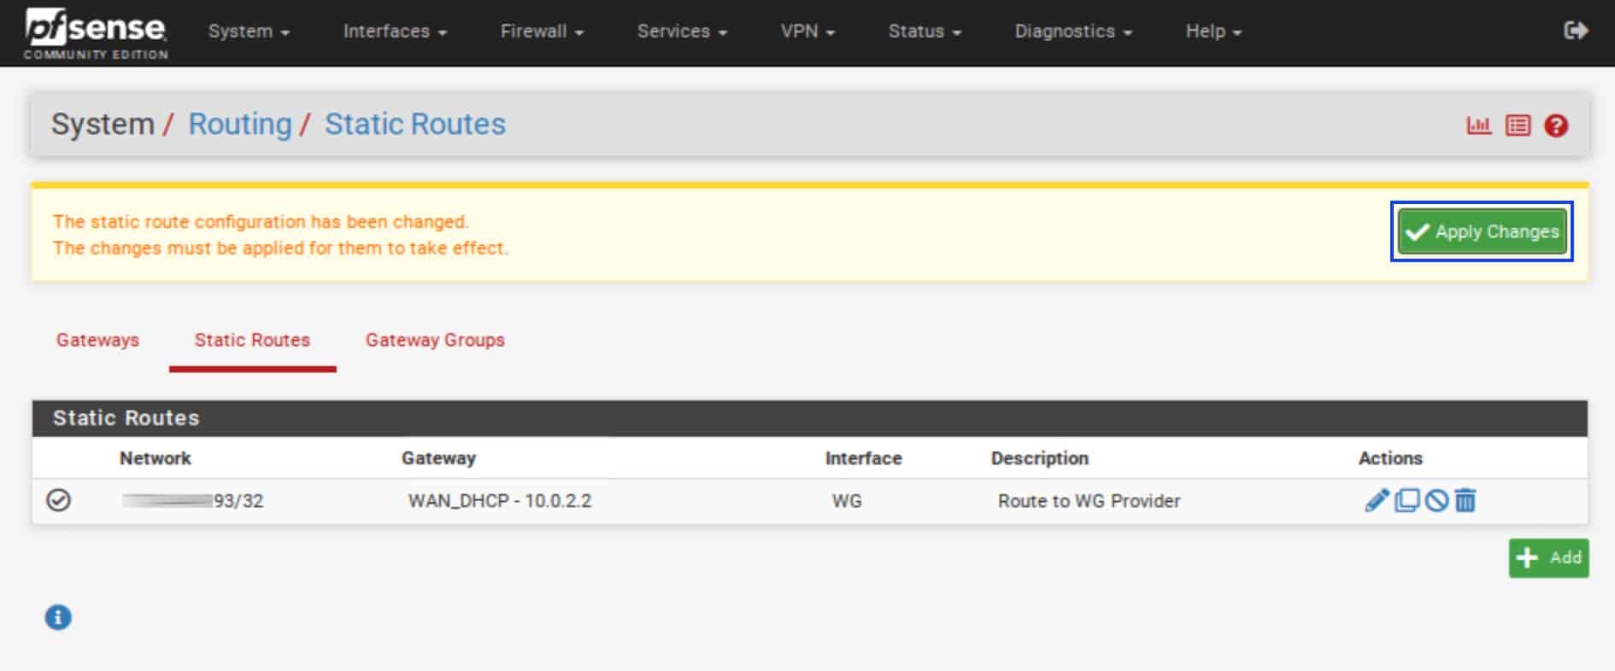Expand the Firewall dropdown menu
1615x671 pixels.
point(542,32)
